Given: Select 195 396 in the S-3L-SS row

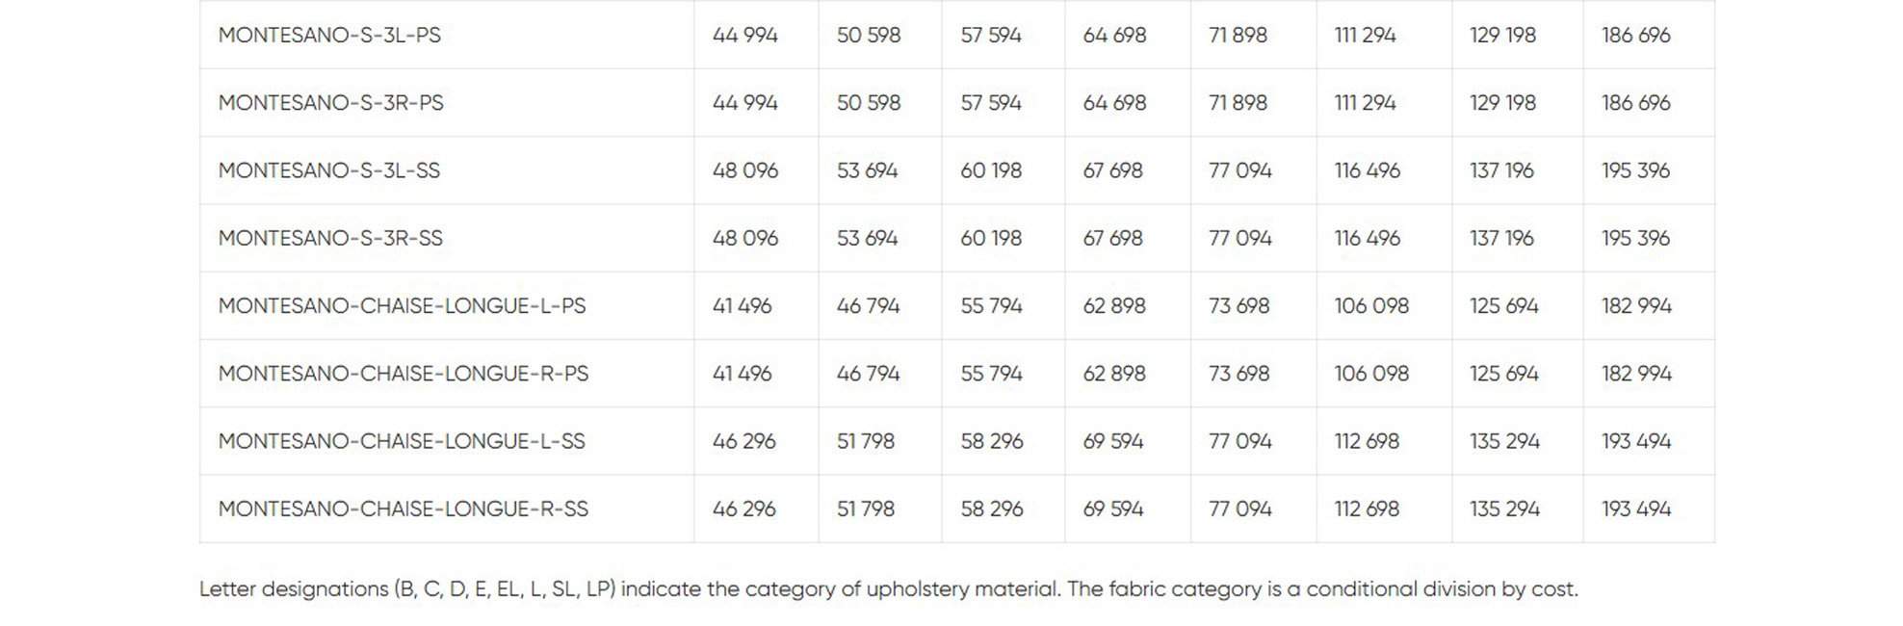Looking at the screenshot, I should tap(1635, 170).
